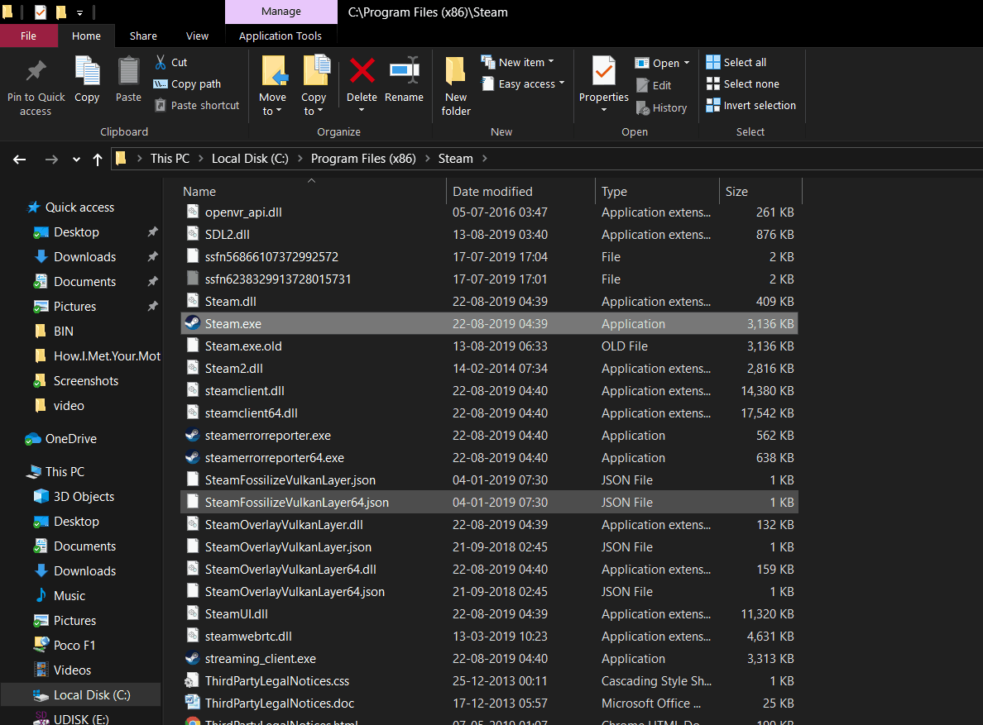
Task: Click the Pin to Quick access icon
Action: point(36,71)
